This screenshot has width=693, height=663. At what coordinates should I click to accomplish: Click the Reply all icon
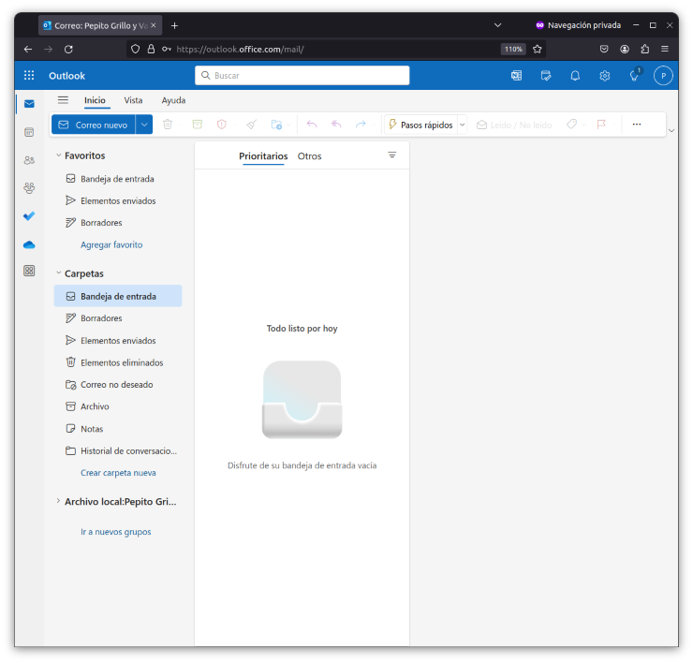click(336, 125)
